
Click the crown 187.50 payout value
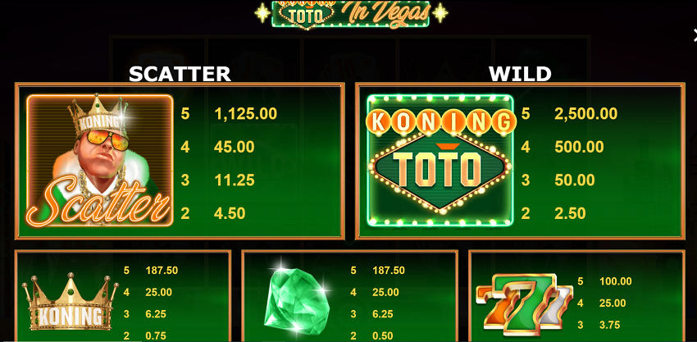coord(162,271)
